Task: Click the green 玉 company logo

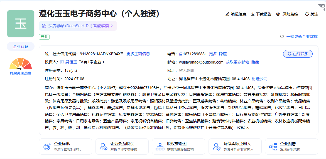Action: pyautogui.click(x=21, y=24)
